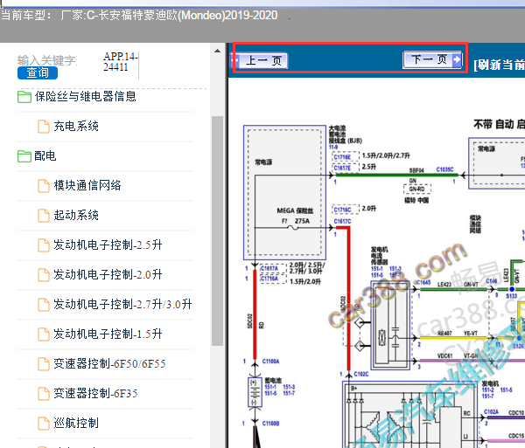Viewport: 525px width, 448px height.
Task: Click connector label C1716A in diagram
Action: pos(269,279)
